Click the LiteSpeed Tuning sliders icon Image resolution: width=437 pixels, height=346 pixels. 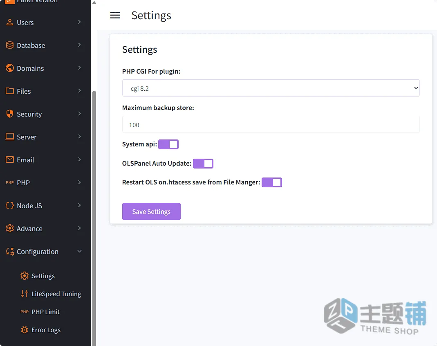pyautogui.click(x=25, y=294)
